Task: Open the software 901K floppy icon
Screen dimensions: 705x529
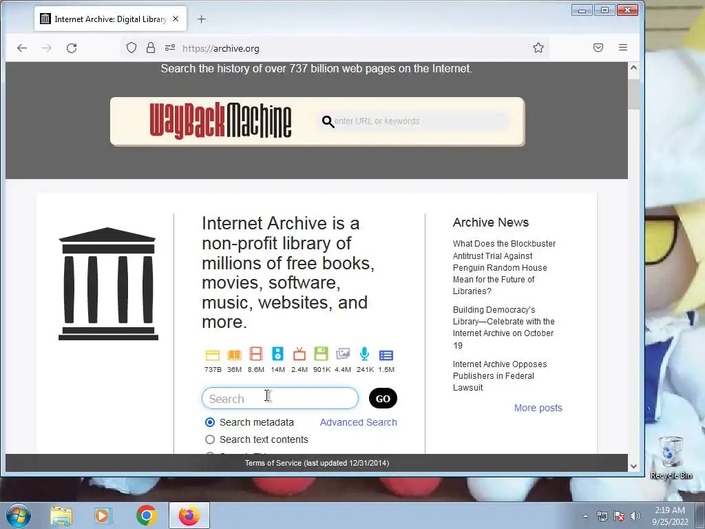Action: point(321,353)
